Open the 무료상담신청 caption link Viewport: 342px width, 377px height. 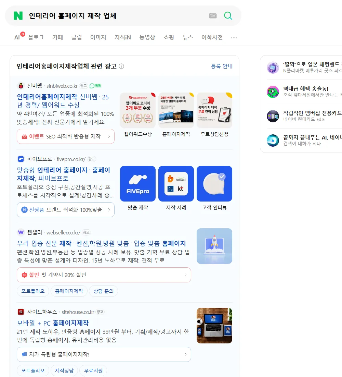pos(214,134)
